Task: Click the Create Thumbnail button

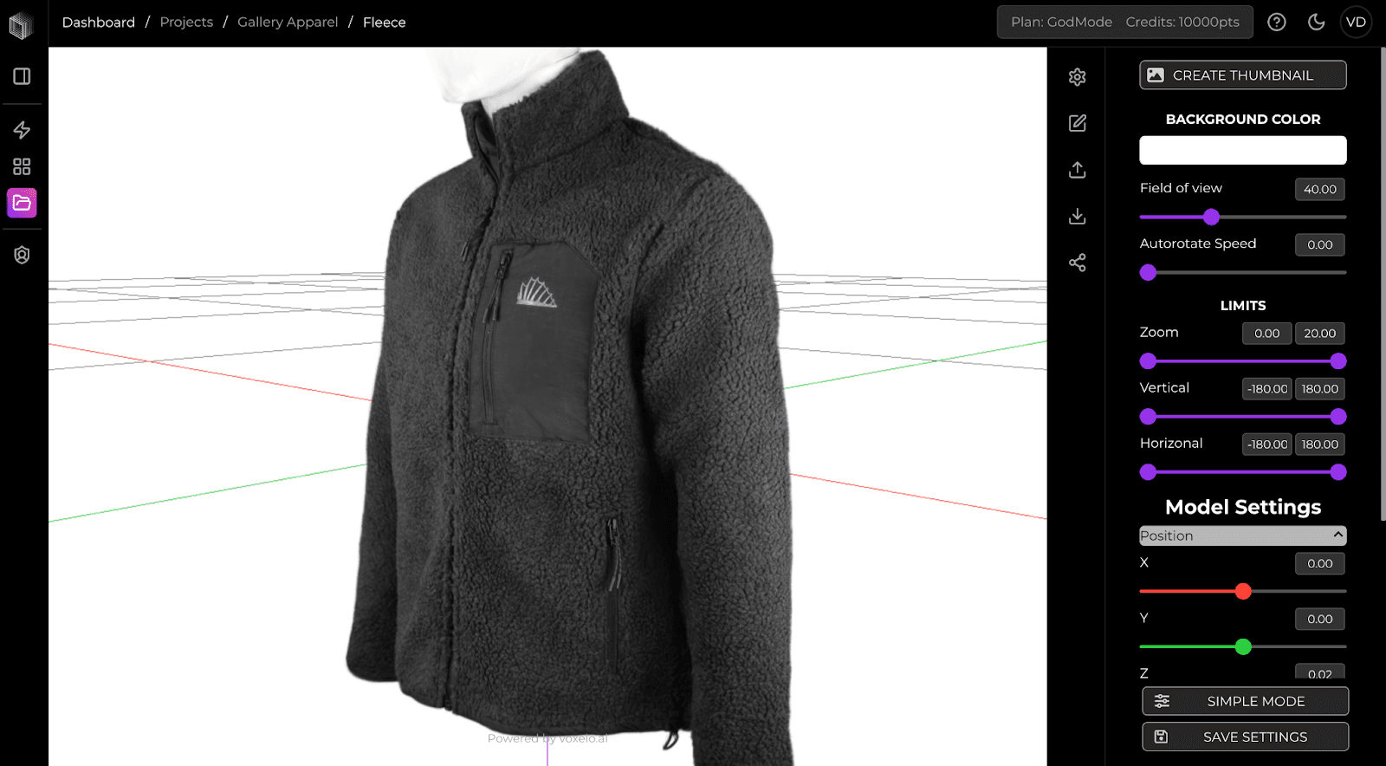Action: (1242, 75)
